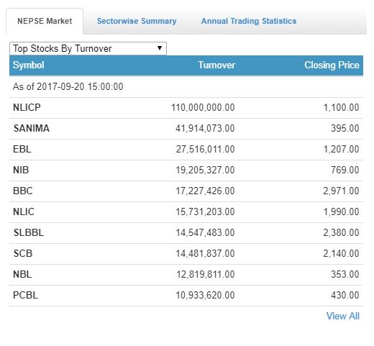This screenshot has width=374, height=346.
Task: Select the Symbol column header
Action: tap(29, 65)
